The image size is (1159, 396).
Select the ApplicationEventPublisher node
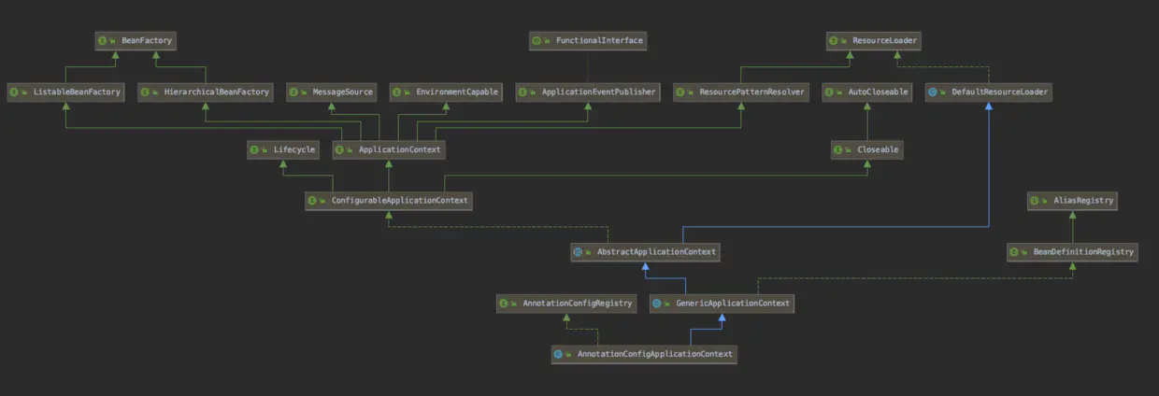587,92
